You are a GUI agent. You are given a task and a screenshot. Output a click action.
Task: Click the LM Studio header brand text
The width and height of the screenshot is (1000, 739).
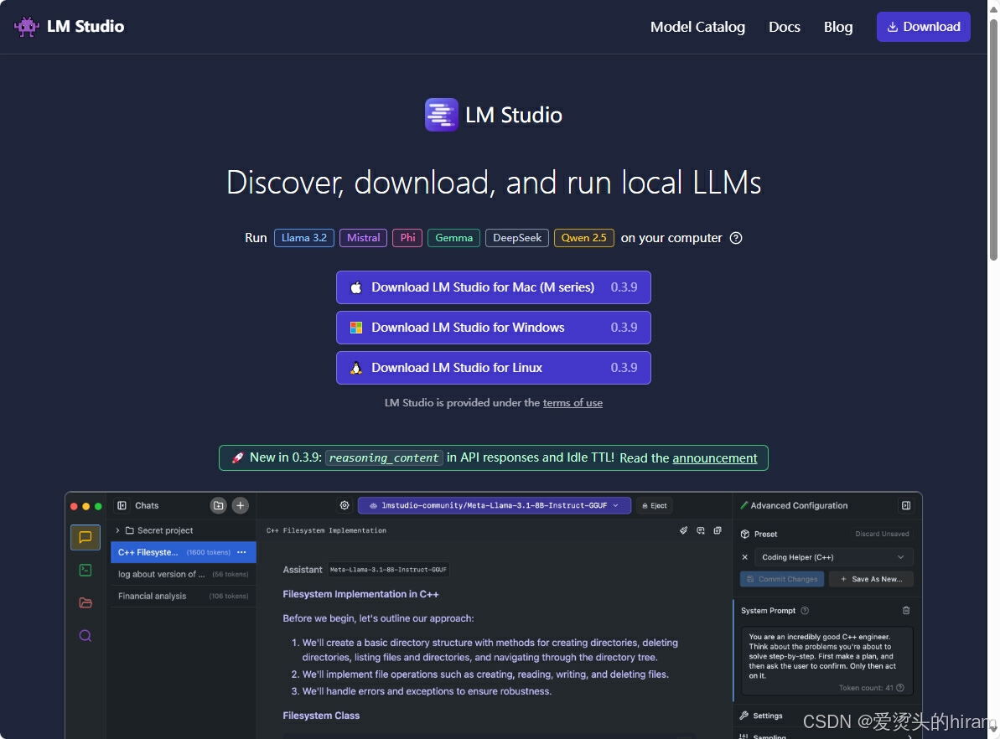point(85,27)
